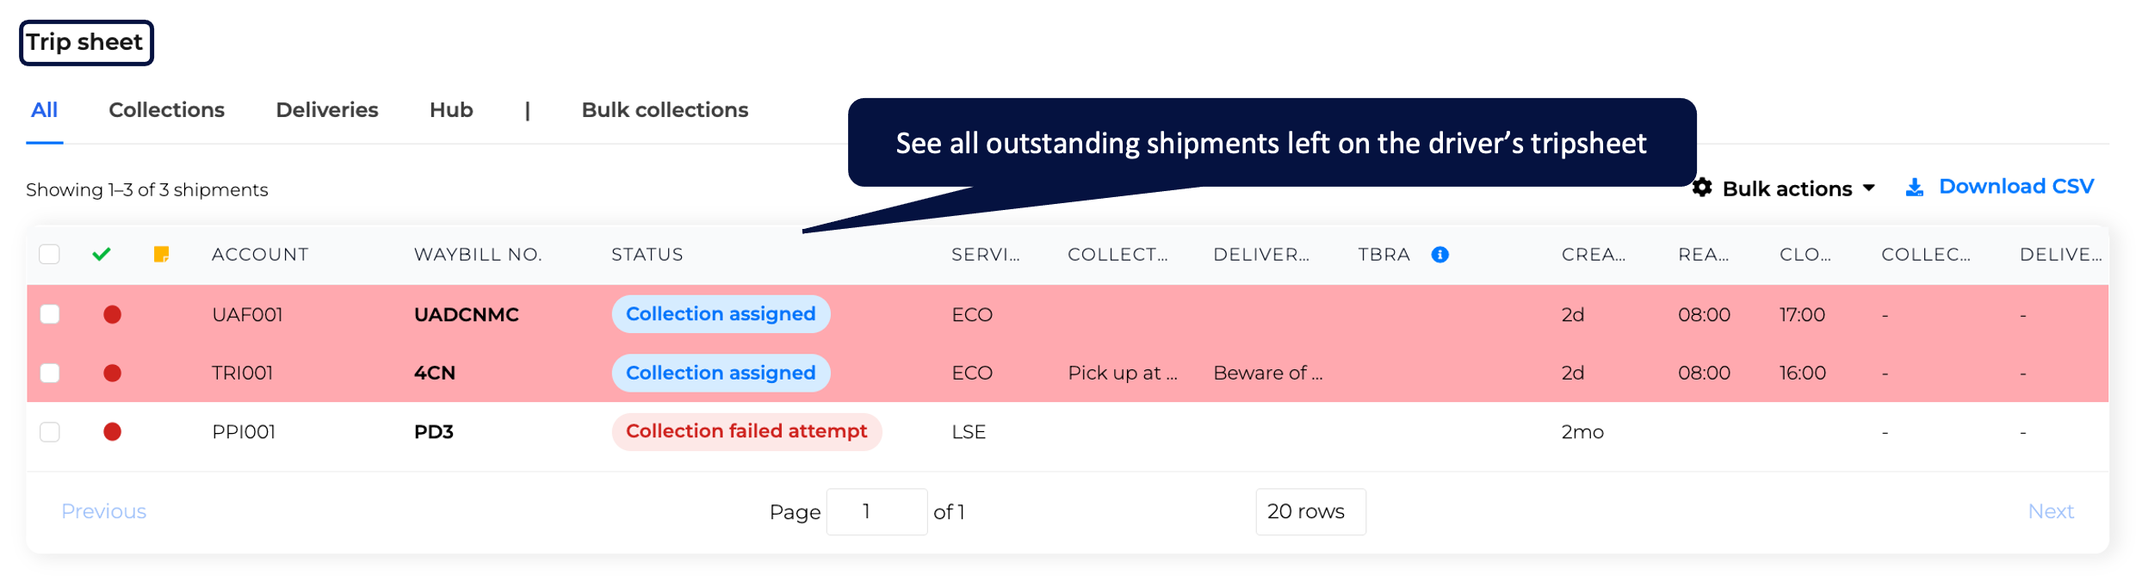Click the green checkmark column header icon

(102, 254)
